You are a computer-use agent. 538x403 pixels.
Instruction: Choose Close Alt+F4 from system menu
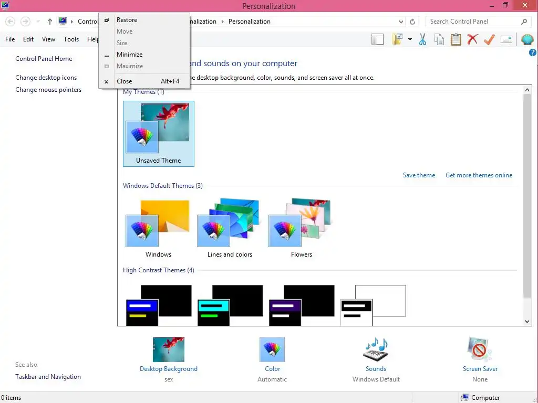144,81
